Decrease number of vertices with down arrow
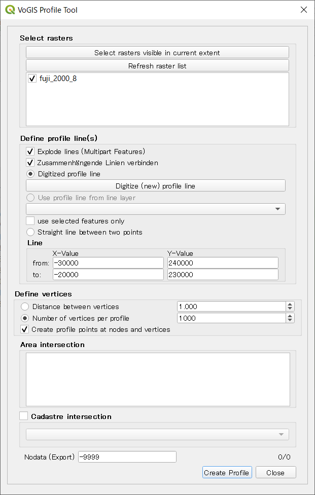 [290, 321]
